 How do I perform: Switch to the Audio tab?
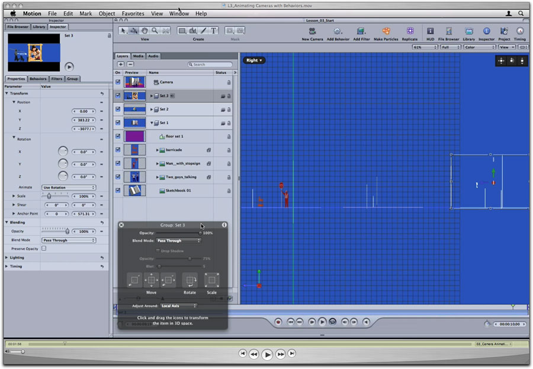point(153,56)
